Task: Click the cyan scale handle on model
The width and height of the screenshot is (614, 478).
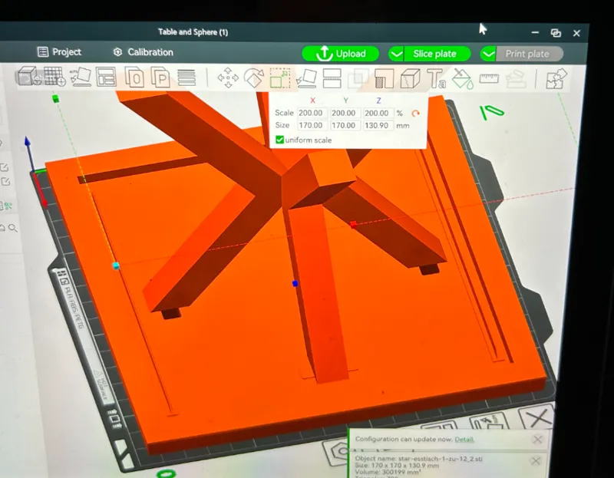Action: pyautogui.click(x=116, y=265)
